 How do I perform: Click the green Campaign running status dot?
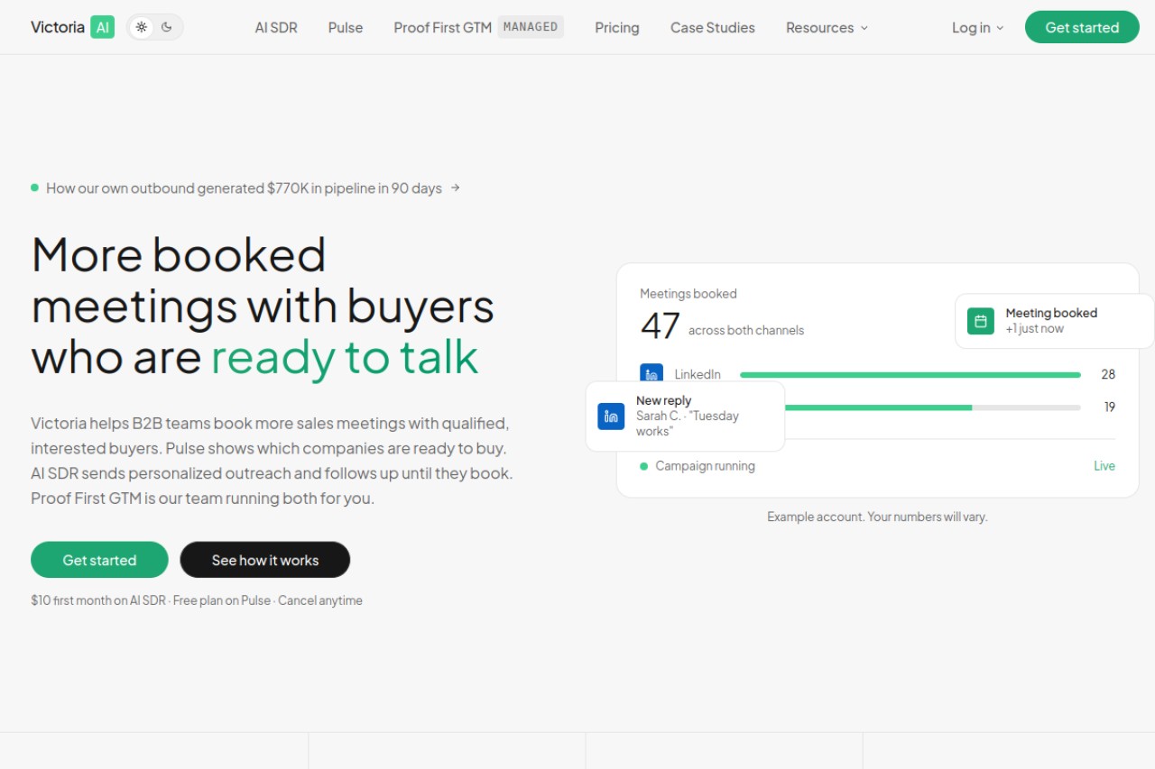coord(643,466)
